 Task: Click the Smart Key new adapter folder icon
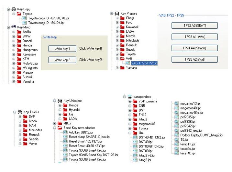tap(60, 128)
